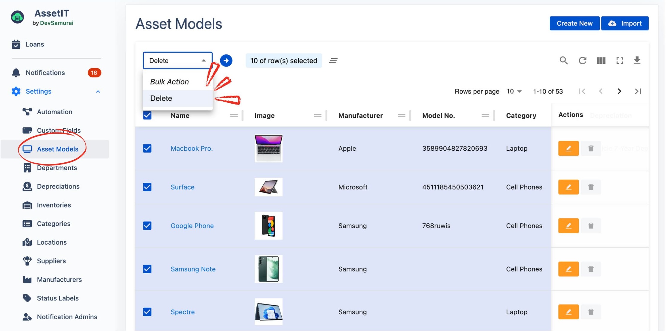The width and height of the screenshot is (667, 331).
Task: Click the column filter icon beside Name
Action: [x=233, y=116]
